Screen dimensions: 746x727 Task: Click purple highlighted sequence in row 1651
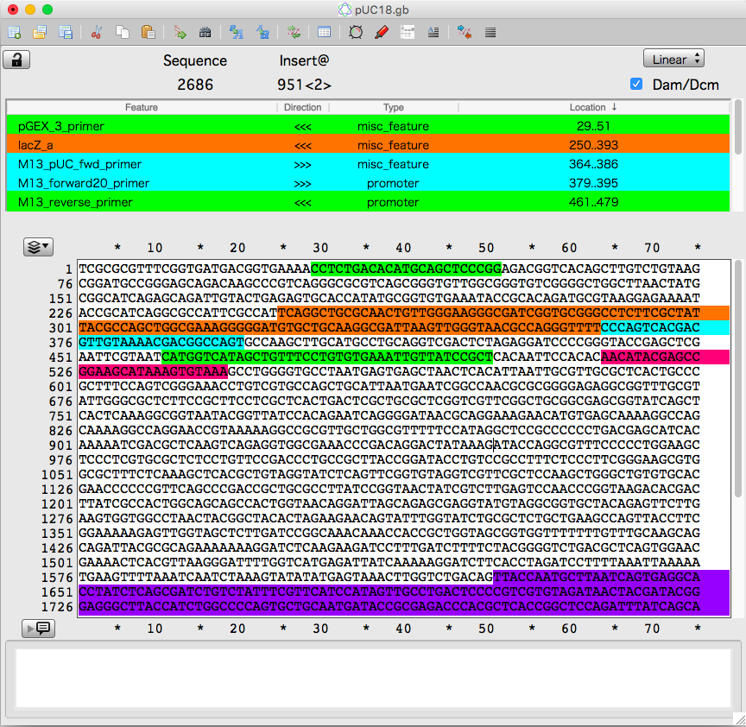tap(404, 592)
